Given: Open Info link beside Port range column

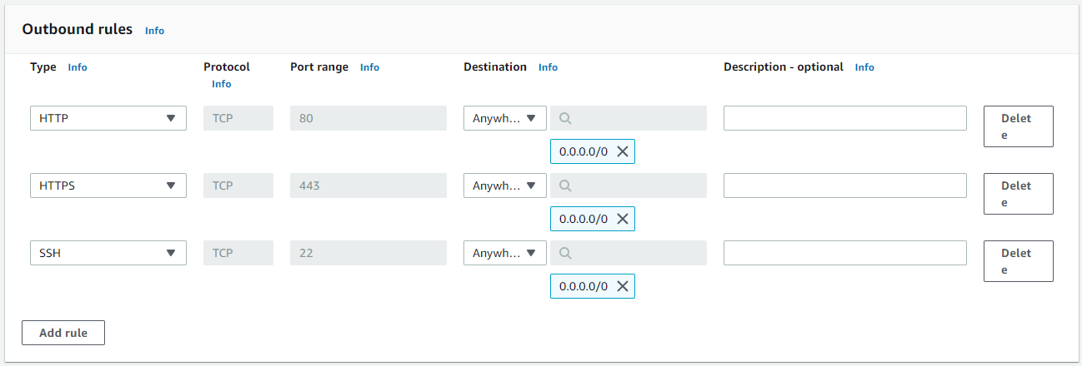Looking at the screenshot, I should tap(369, 67).
